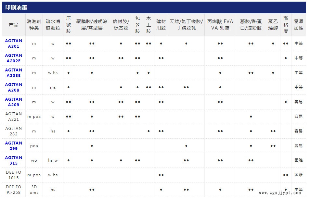This screenshot has width=310, height=200.
Task: Click 困难 in the DEE FO 1015 row
Action: pos(298,175)
